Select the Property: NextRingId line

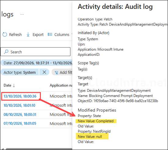tap(94, 131)
